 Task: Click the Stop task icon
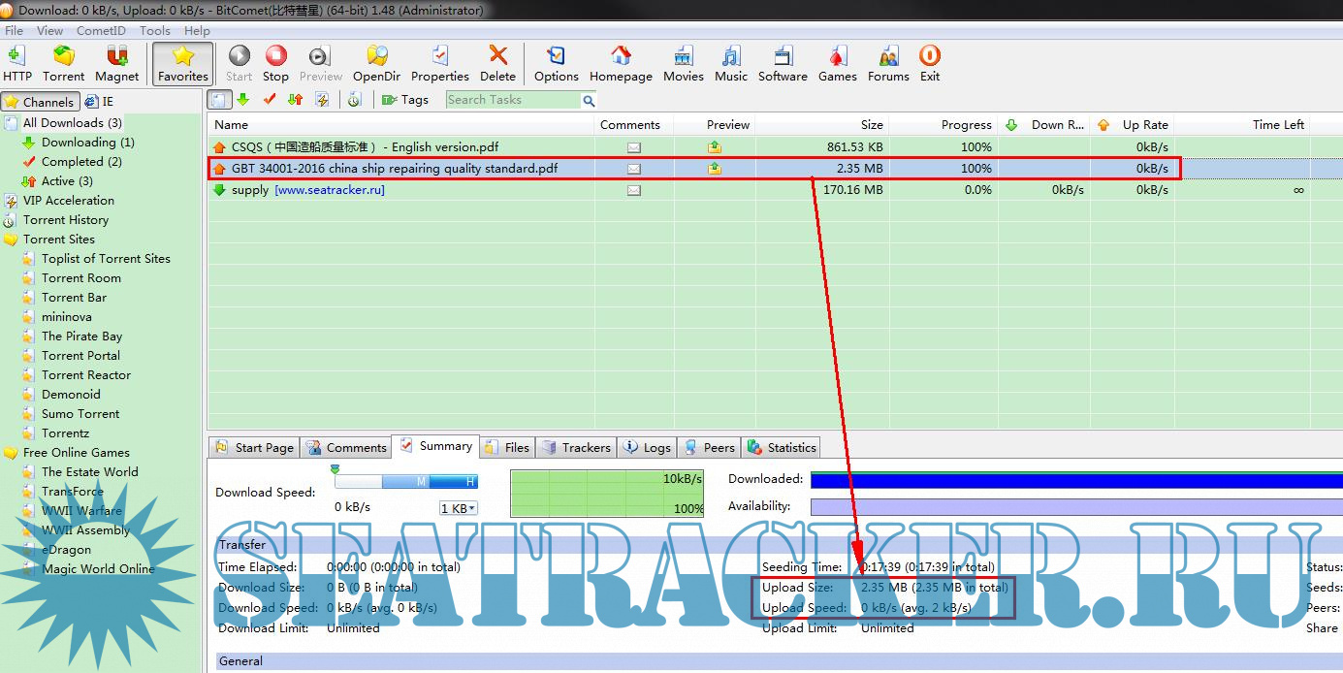(x=275, y=63)
